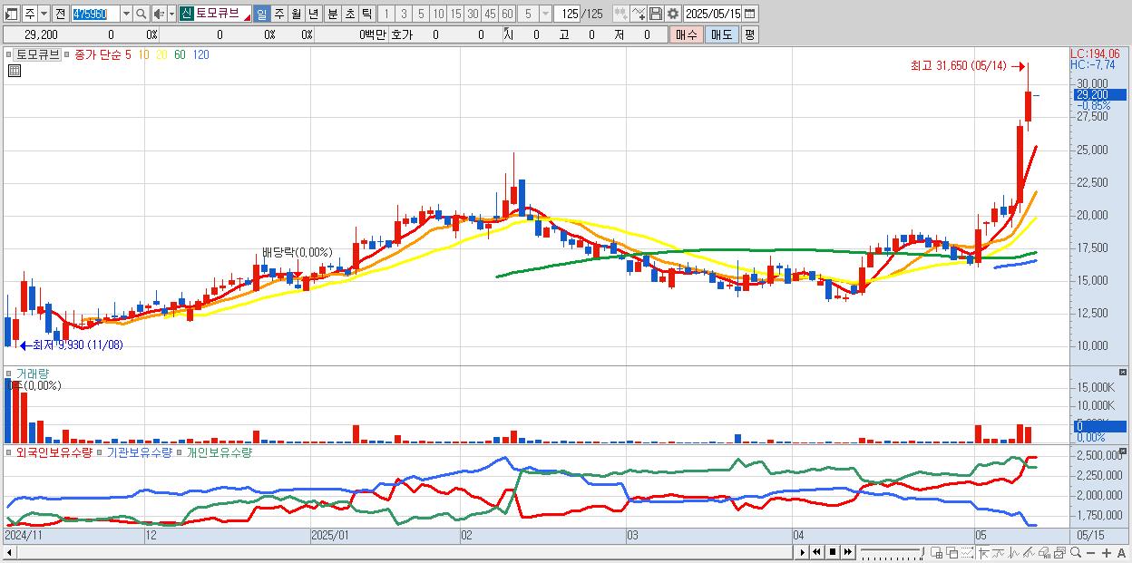Click the magnifier zoom icon at bottom right
1132x563 pixels.
[x=1076, y=552]
